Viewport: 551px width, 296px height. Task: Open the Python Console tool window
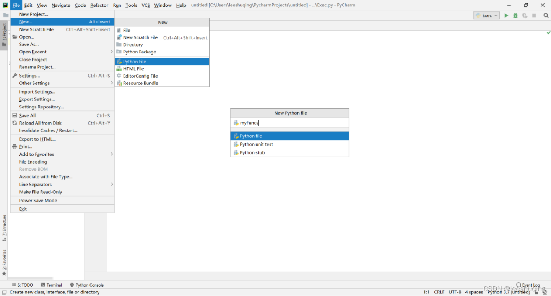coord(86,285)
